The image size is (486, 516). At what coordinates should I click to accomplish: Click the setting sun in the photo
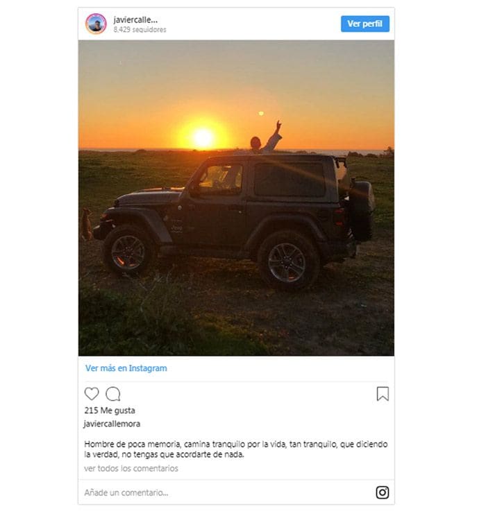tap(203, 137)
